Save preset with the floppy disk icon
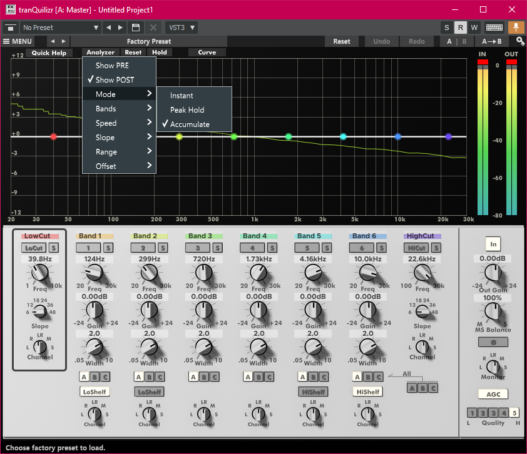 pyautogui.click(x=136, y=28)
